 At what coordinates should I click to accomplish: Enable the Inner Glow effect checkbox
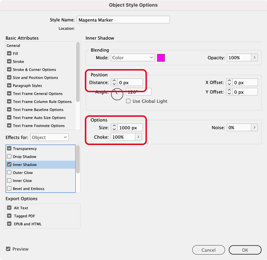point(9,181)
